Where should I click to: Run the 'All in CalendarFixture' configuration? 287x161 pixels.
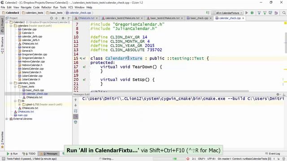[247, 13]
